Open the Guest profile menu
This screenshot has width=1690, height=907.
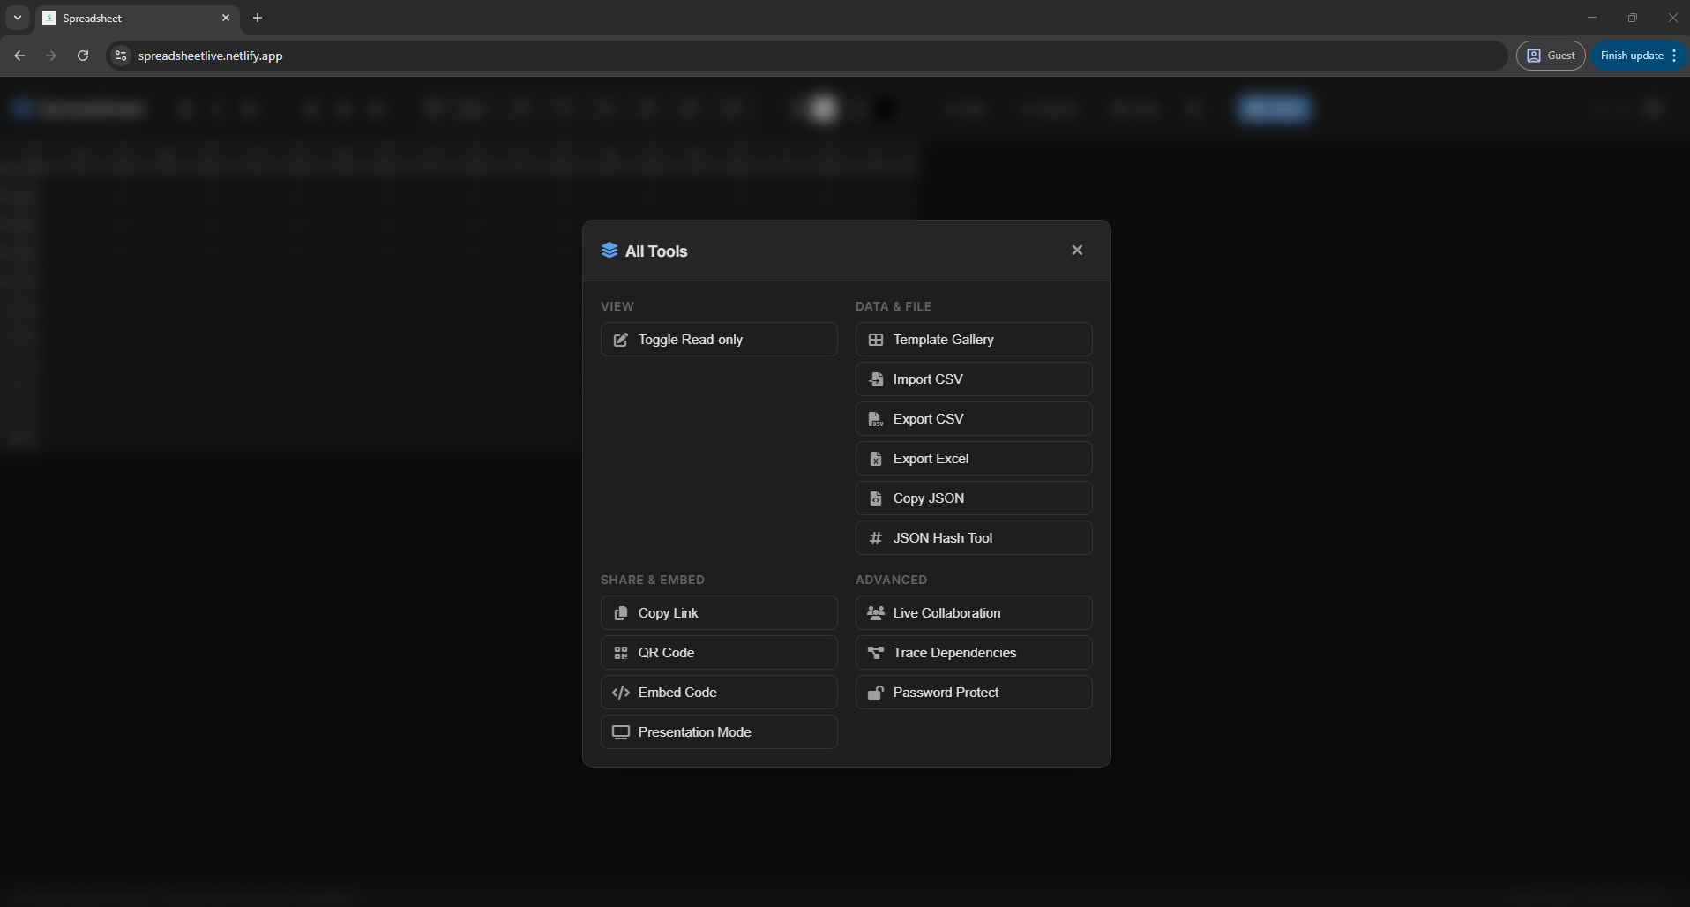coord(1550,55)
